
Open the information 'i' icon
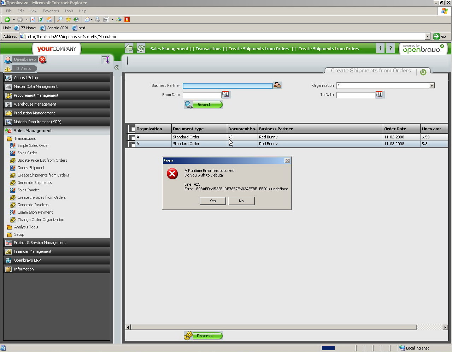380,49
